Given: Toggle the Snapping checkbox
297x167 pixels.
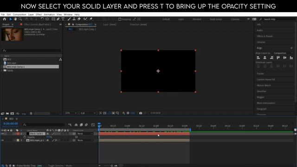Looking at the screenshot, I should (120, 19).
